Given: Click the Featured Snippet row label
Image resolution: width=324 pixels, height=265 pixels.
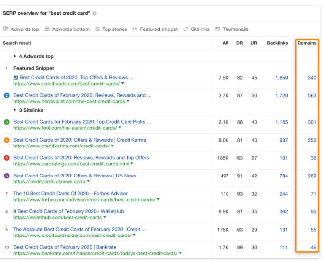Looking at the screenshot, I should (33, 68).
